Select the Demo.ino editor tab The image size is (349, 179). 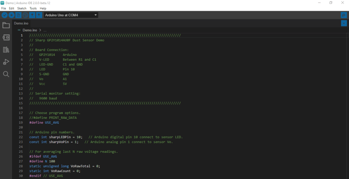[x=21, y=23]
